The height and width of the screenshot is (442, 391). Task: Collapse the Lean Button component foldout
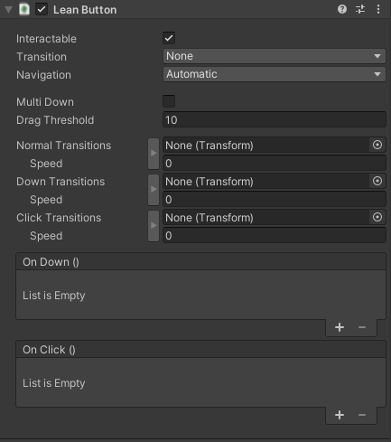(8, 10)
